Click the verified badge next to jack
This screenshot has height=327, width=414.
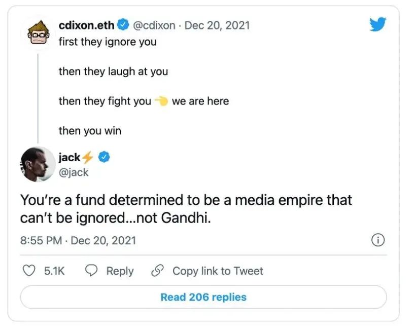tap(104, 158)
